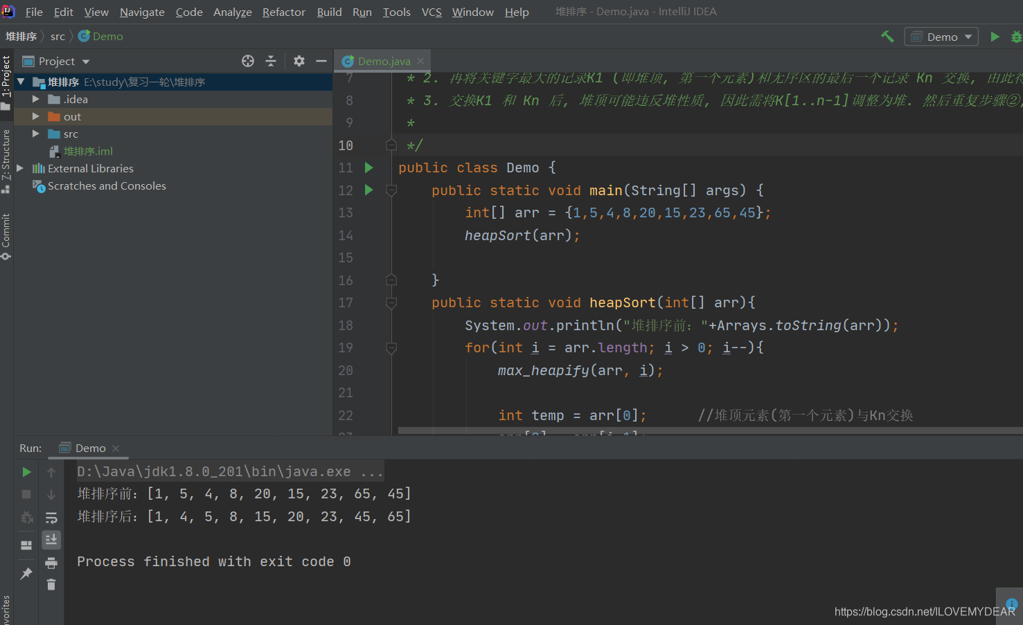This screenshot has height=625, width=1023.
Task: Hide the Project panel with minus icon
Action: click(321, 61)
